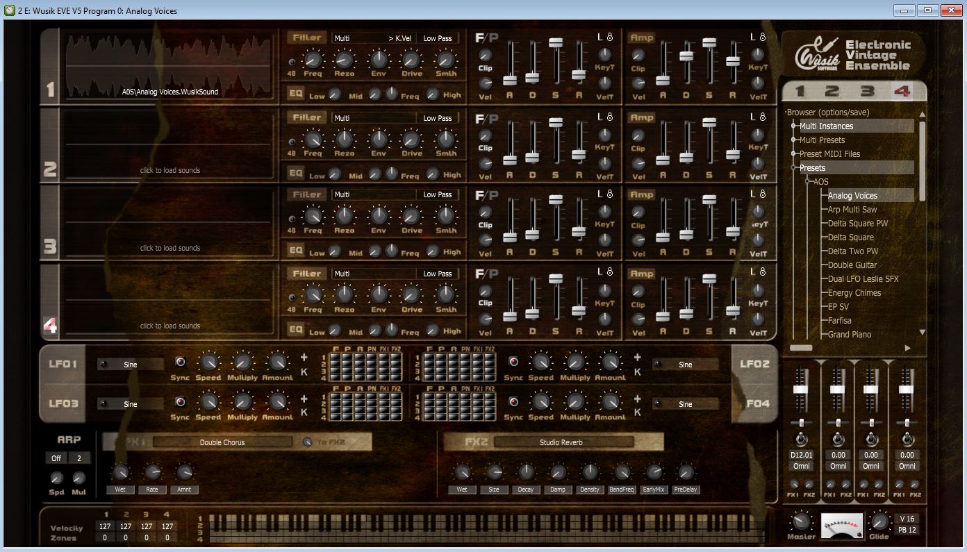Flip the toggle switch on the D12.01 mixer channel

pyautogui.click(x=802, y=439)
